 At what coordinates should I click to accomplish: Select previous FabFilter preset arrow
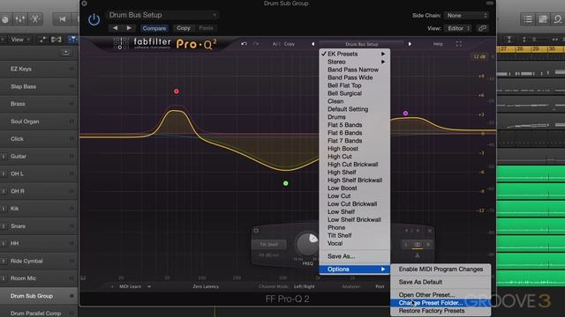(313, 44)
